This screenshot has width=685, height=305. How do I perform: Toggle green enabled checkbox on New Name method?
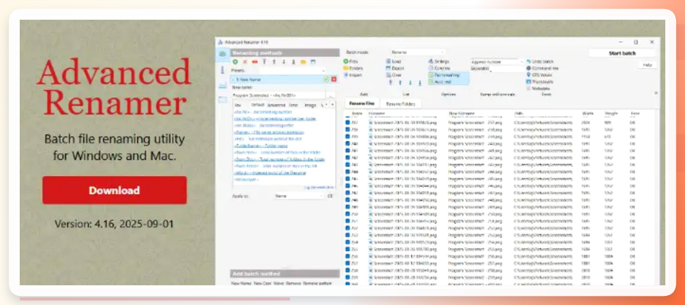[326, 79]
